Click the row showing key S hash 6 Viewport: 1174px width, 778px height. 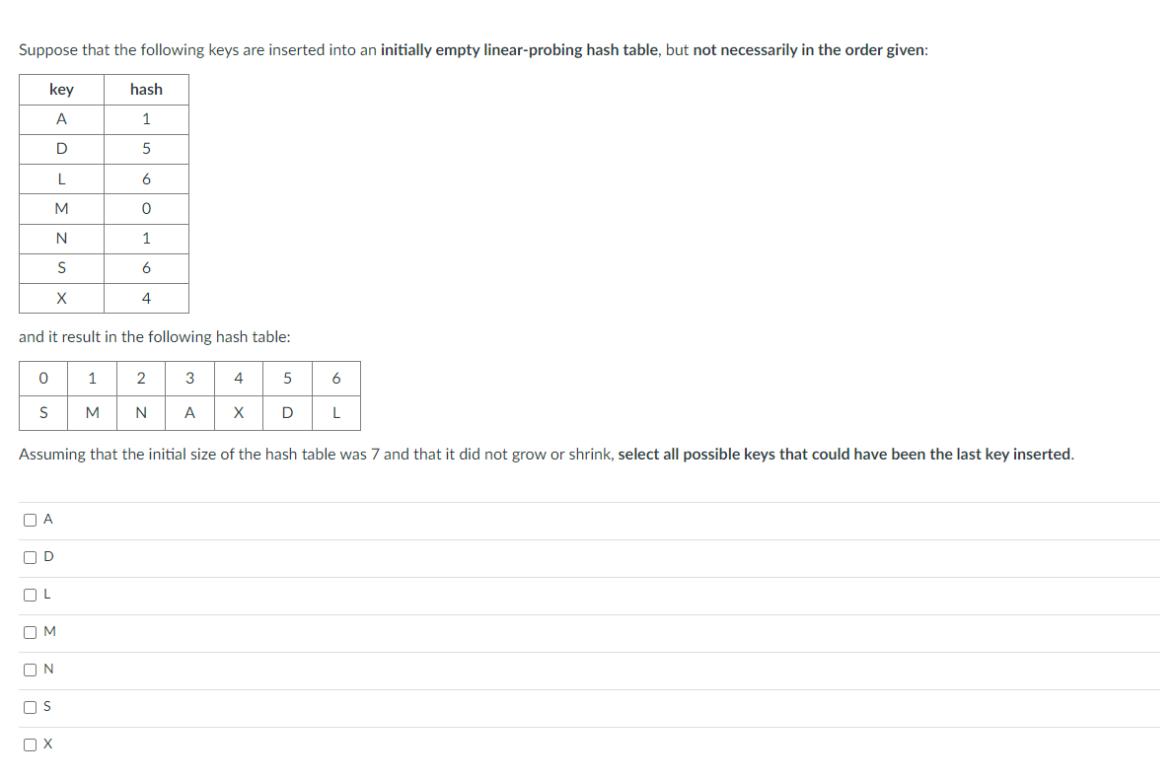tap(104, 267)
